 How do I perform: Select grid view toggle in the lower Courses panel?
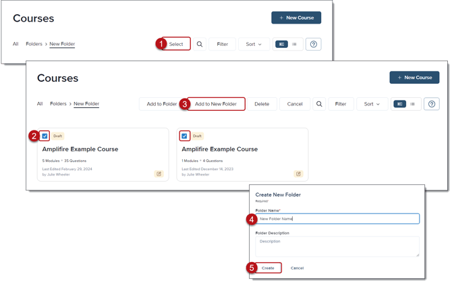point(399,104)
